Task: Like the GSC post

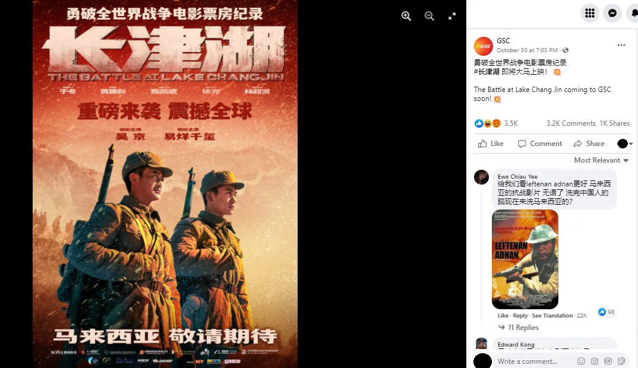Action: pyautogui.click(x=491, y=144)
